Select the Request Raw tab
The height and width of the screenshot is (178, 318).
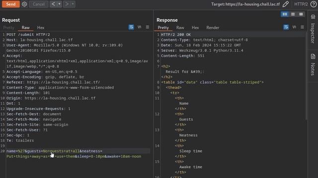click(25, 28)
